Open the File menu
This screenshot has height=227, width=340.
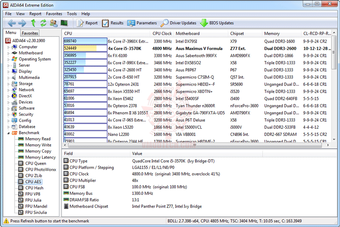tap(8, 14)
